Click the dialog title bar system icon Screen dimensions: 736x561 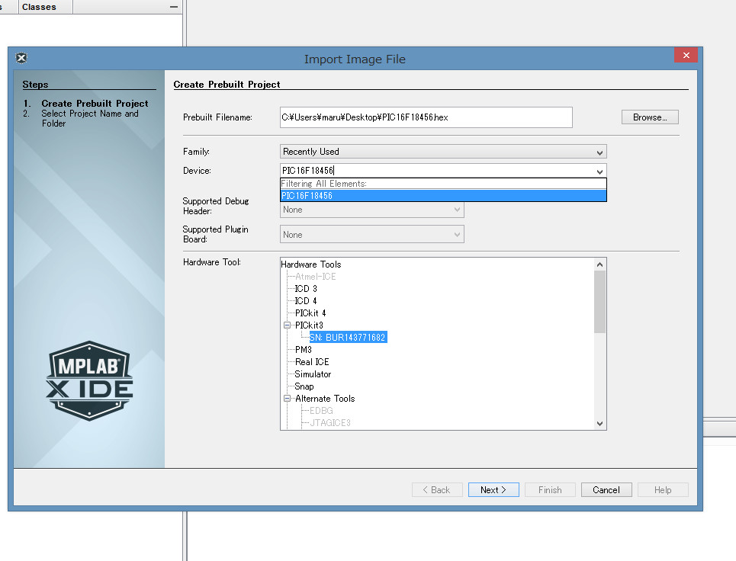(x=21, y=58)
